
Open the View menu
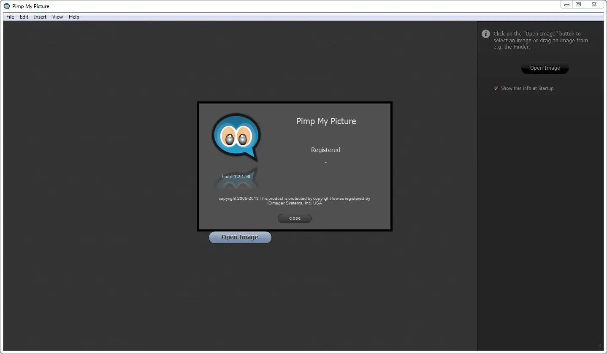[x=58, y=17]
